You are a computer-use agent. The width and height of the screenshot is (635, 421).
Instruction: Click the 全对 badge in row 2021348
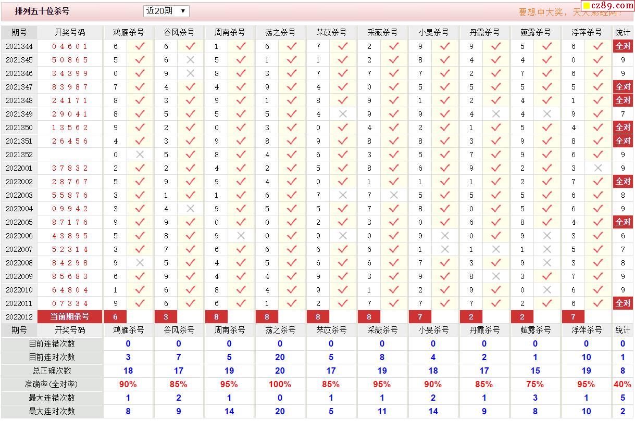click(x=623, y=100)
